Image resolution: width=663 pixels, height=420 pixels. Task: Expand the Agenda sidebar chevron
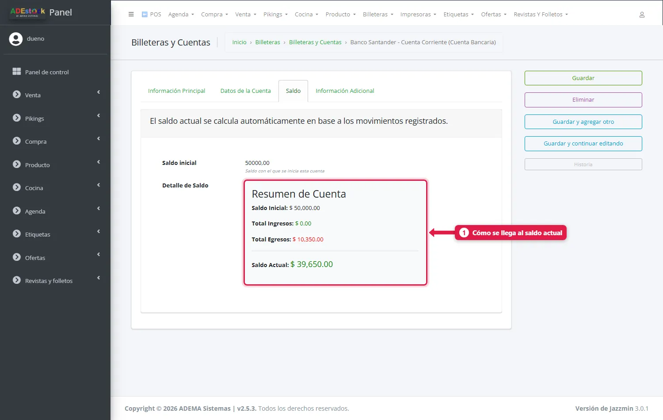[99, 209]
